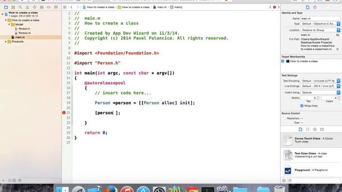Open the Report navigator tab

point(56,7)
